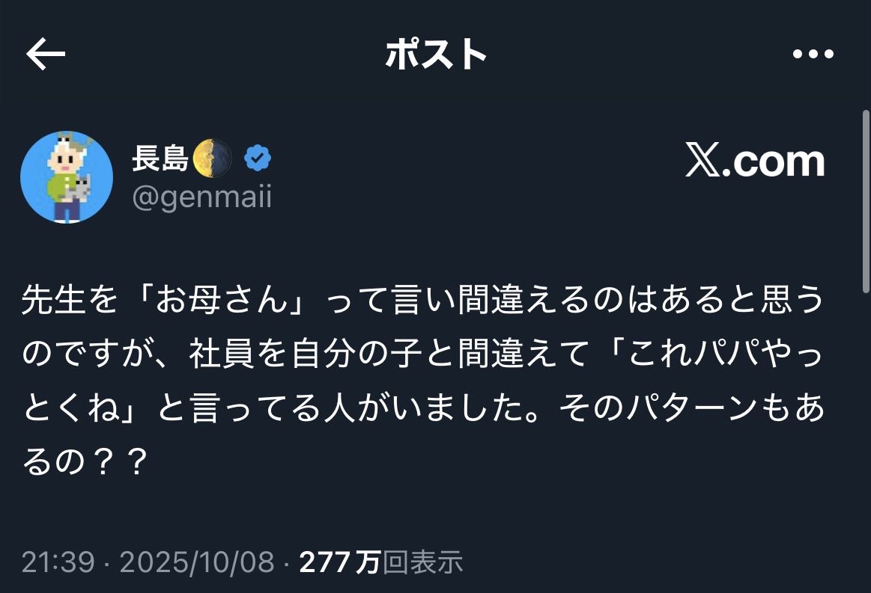Click the X.com logo watermark

click(x=755, y=160)
